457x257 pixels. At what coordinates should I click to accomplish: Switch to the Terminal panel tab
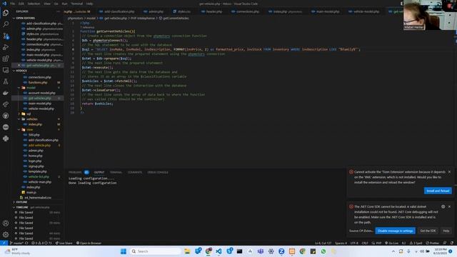(116, 172)
